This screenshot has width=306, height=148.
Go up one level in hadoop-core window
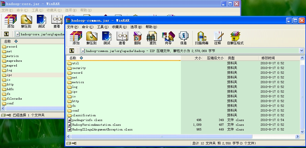(6, 34)
